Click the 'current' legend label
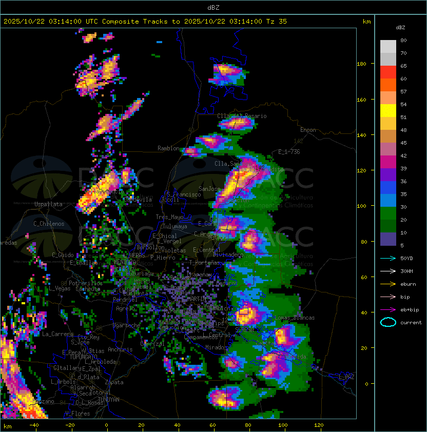Viewport: 427px width, 432px height. tap(411, 322)
